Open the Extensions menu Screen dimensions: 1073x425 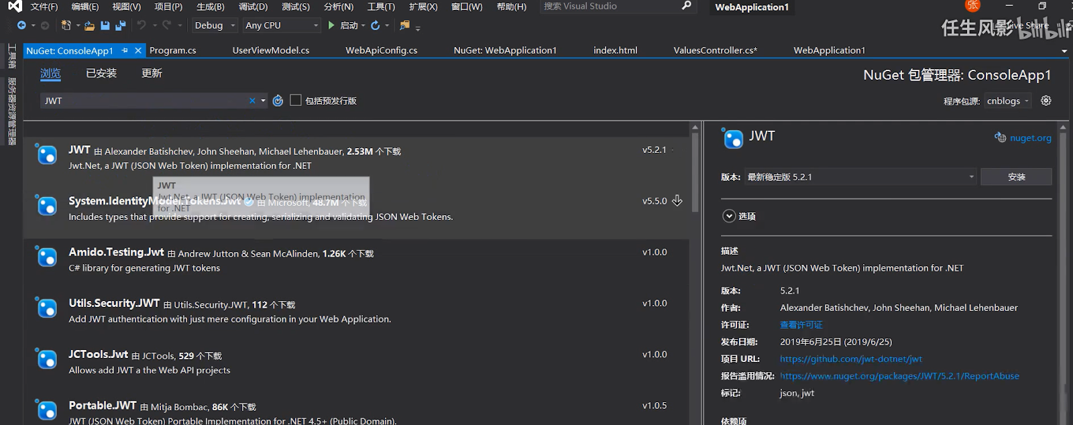[423, 7]
